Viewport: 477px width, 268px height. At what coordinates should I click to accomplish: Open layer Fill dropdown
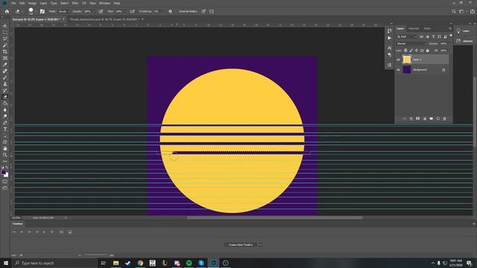[450, 51]
